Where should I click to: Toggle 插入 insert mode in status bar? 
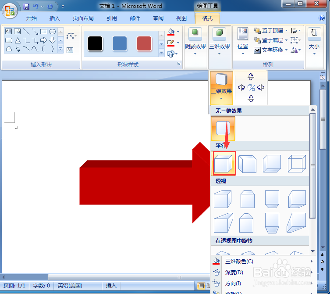click(x=111, y=286)
